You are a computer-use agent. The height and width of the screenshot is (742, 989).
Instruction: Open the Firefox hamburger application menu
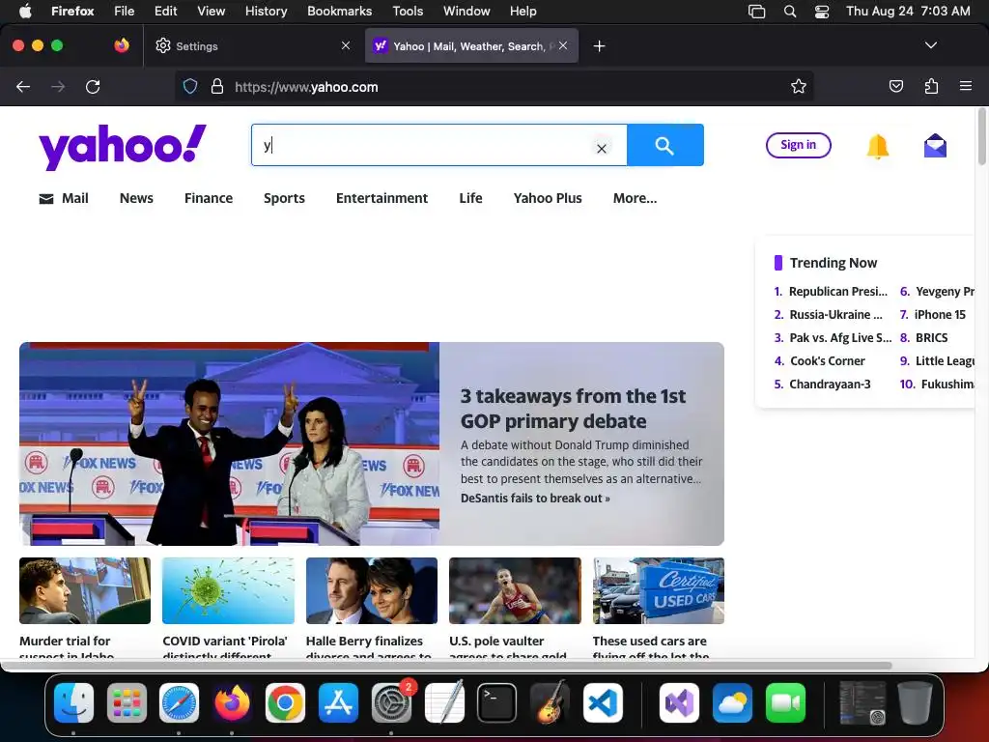click(966, 86)
